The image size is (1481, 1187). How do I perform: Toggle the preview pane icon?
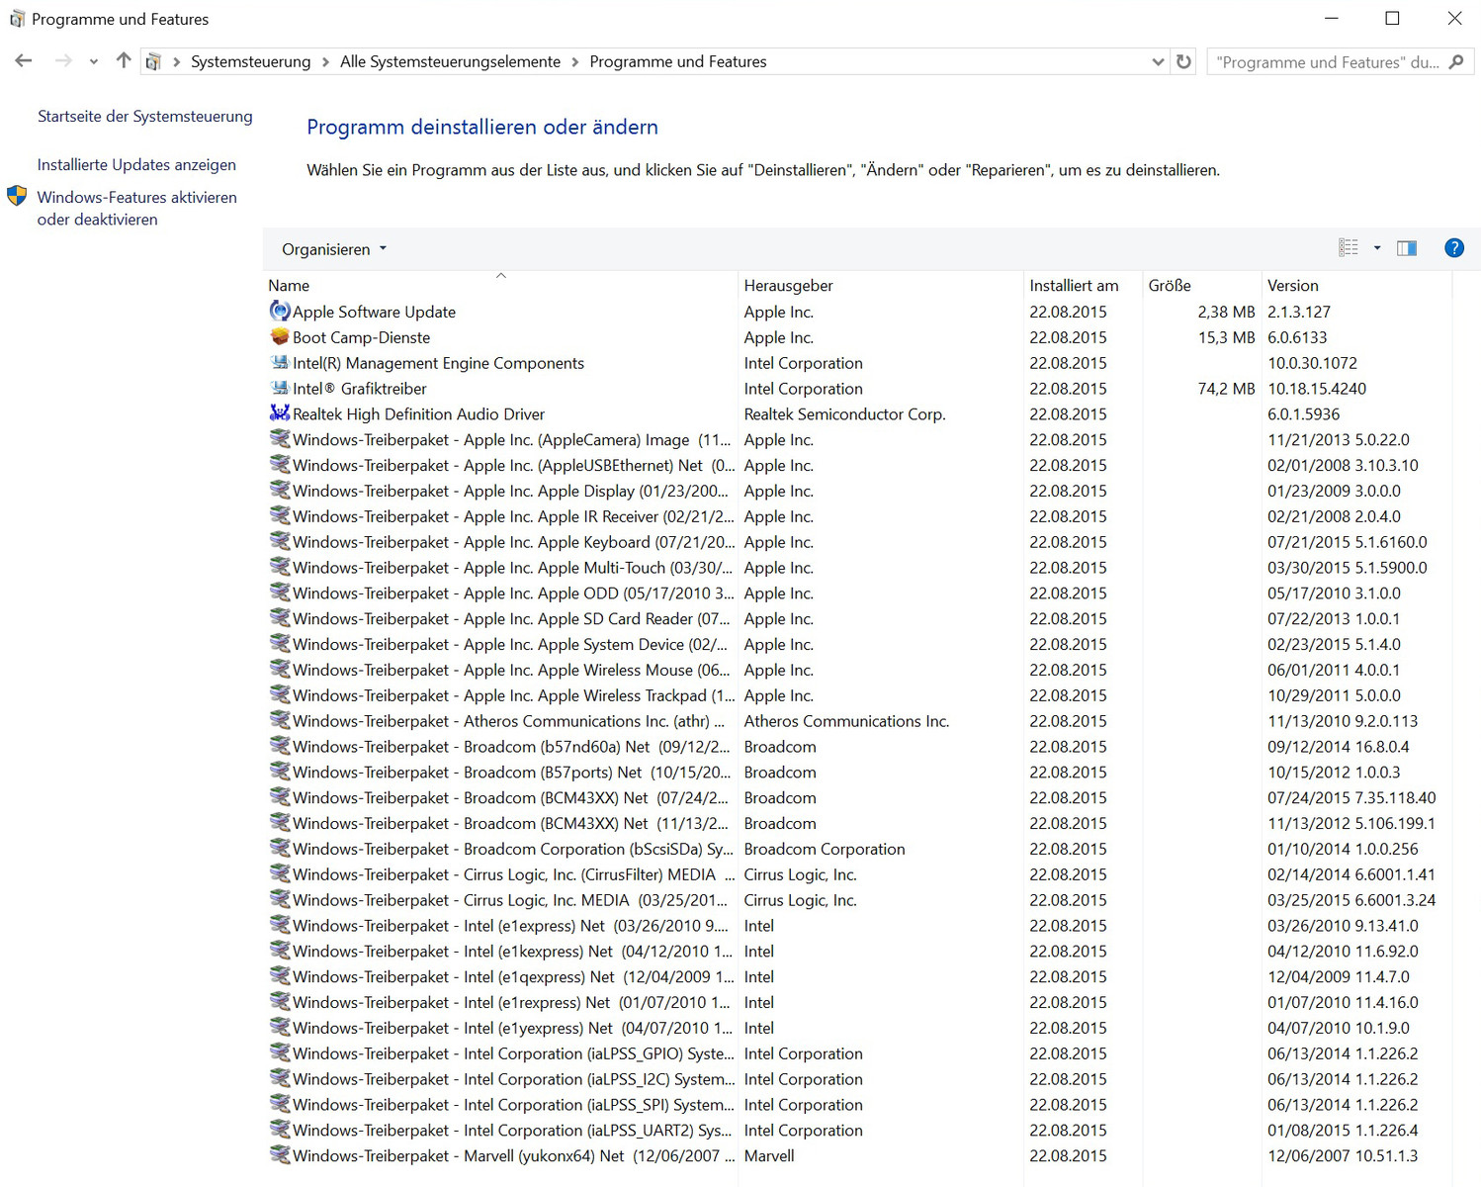tap(1406, 248)
